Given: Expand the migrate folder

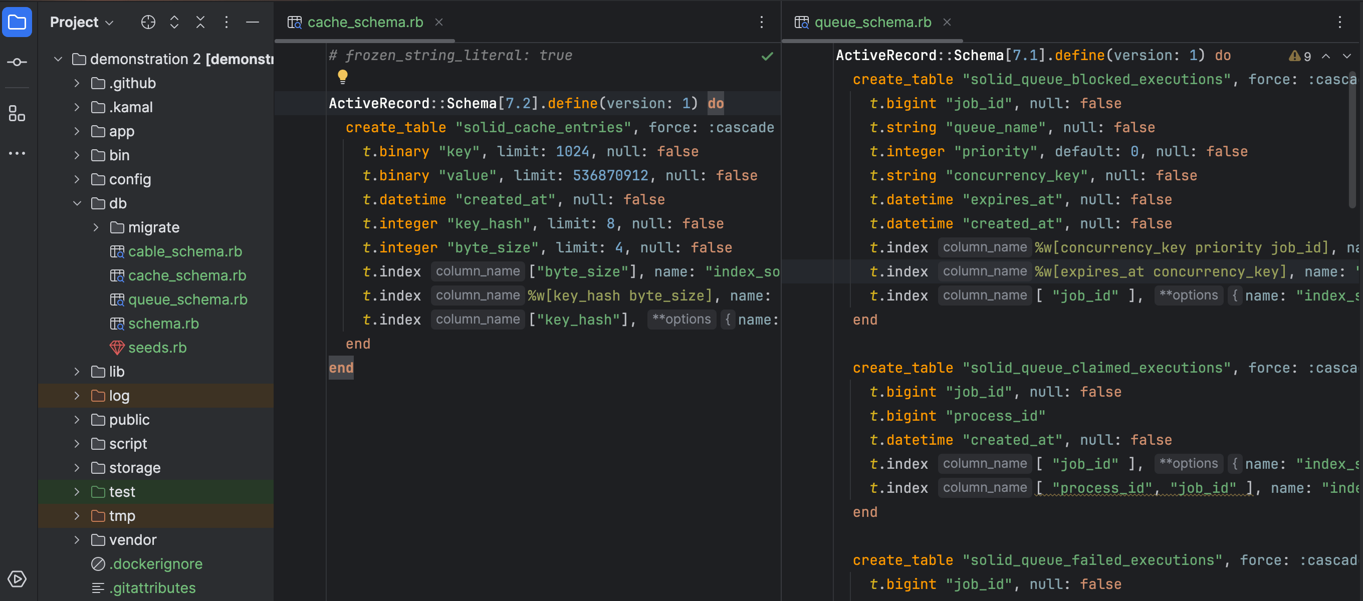Looking at the screenshot, I should (x=96, y=227).
